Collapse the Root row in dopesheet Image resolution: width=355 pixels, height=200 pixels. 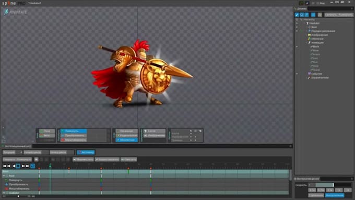pos(4,176)
